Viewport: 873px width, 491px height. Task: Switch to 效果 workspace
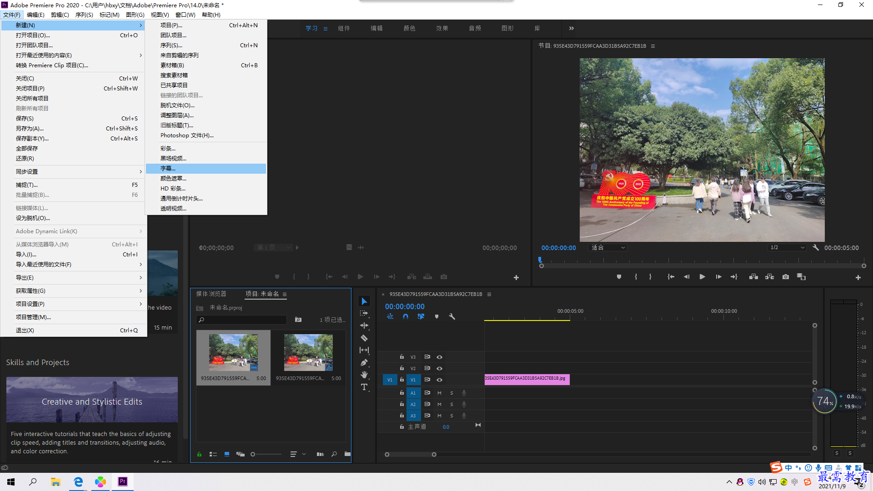[442, 28]
